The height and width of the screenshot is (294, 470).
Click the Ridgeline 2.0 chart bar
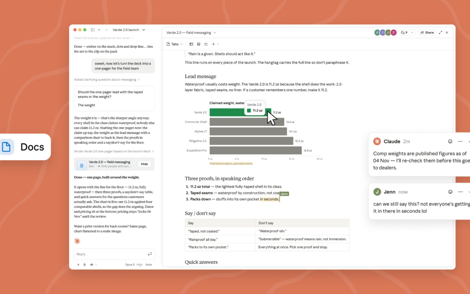(251, 141)
